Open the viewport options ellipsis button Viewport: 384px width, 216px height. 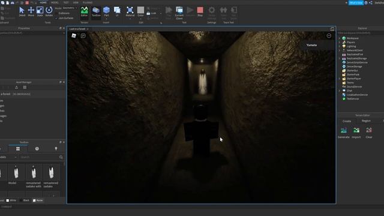point(329,36)
